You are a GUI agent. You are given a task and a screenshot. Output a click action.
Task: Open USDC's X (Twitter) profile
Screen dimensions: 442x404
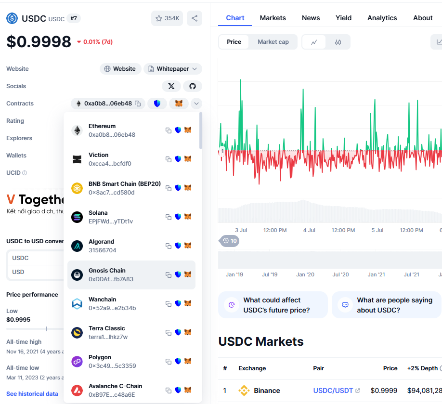[x=171, y=86]
